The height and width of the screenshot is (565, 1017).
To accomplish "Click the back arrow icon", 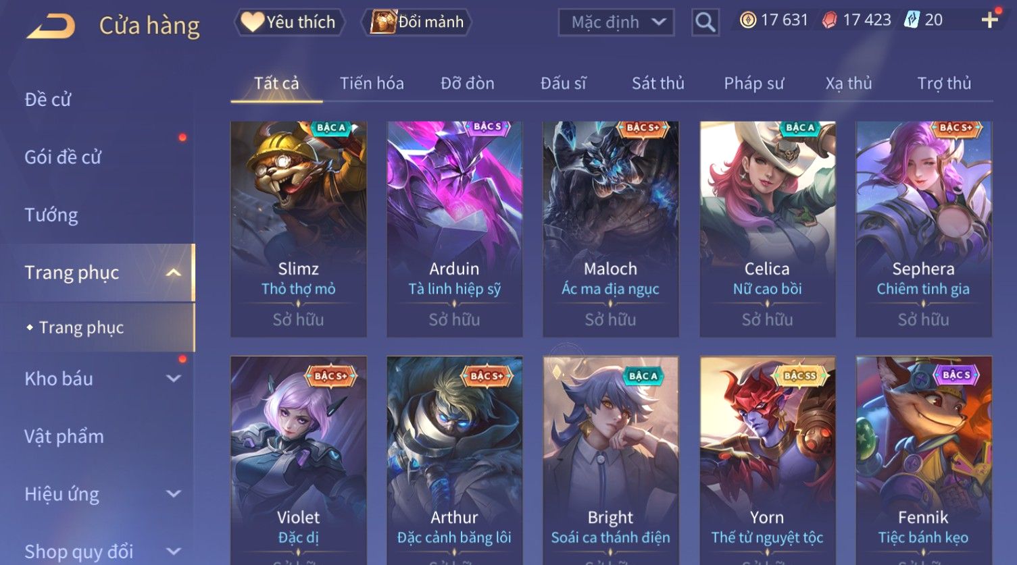I will [51, 26].
